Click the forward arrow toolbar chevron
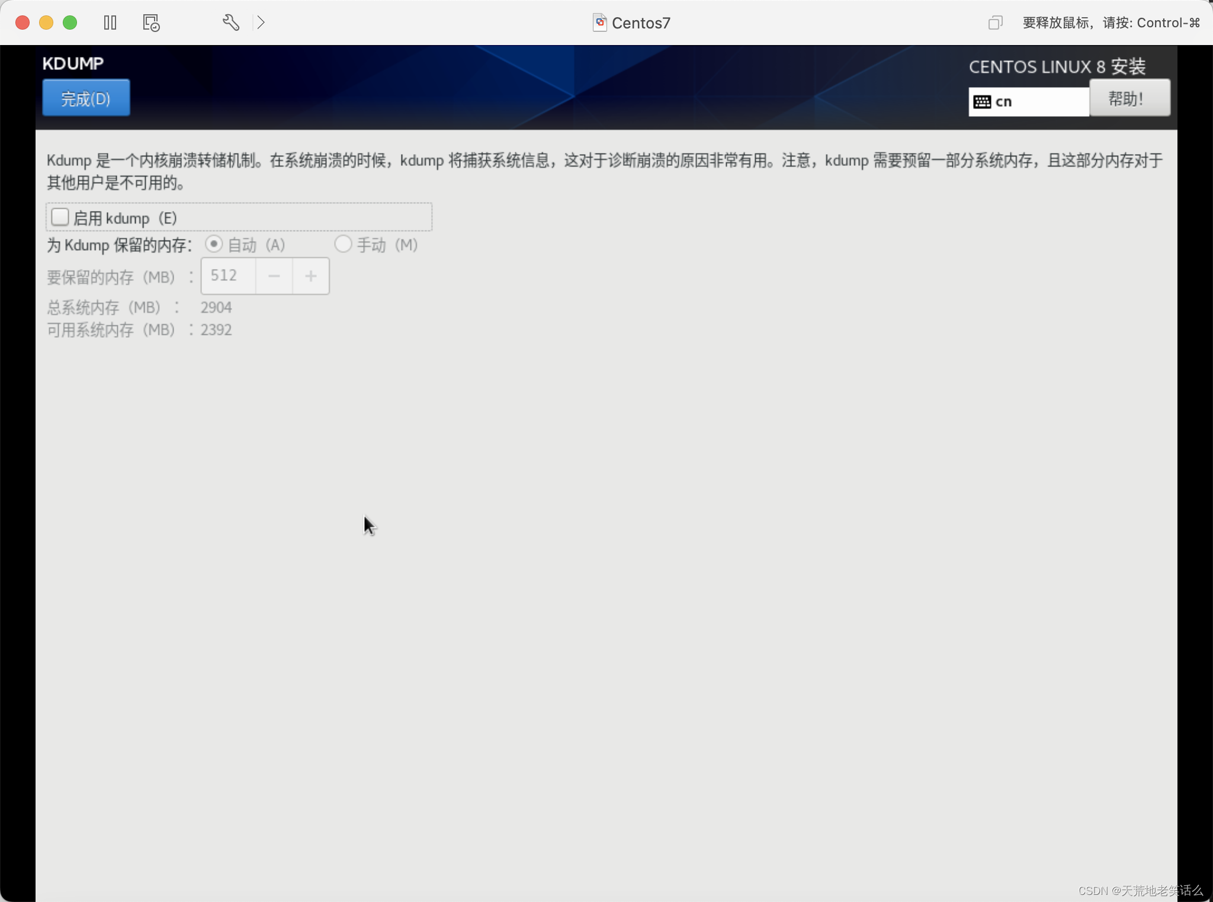Image resolution: width=1213 pixels, height=902 pixels. pyautogui.click(x=261, y=23)
